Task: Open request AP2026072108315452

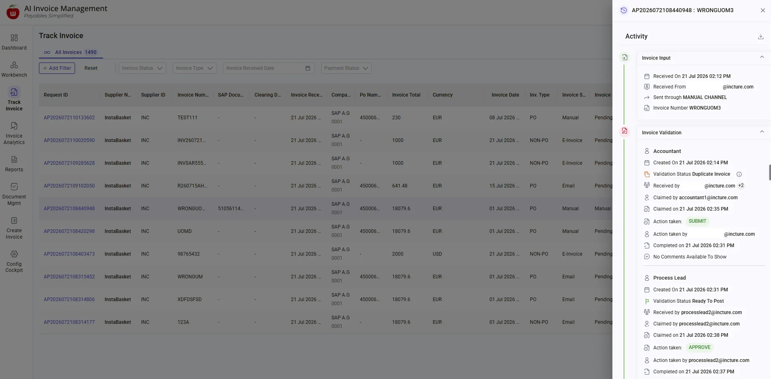Action: coord(69,277)
